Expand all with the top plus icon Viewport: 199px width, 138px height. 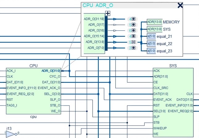point(108,13)
